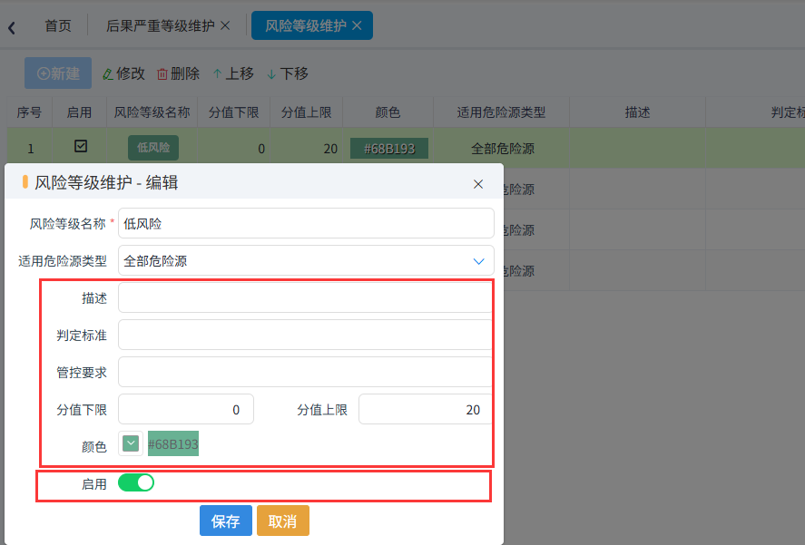Image resolution: width=805 pixels, height=545 pixels.
Task: Click the value 0 in table row 1
Action: (261, 149)
